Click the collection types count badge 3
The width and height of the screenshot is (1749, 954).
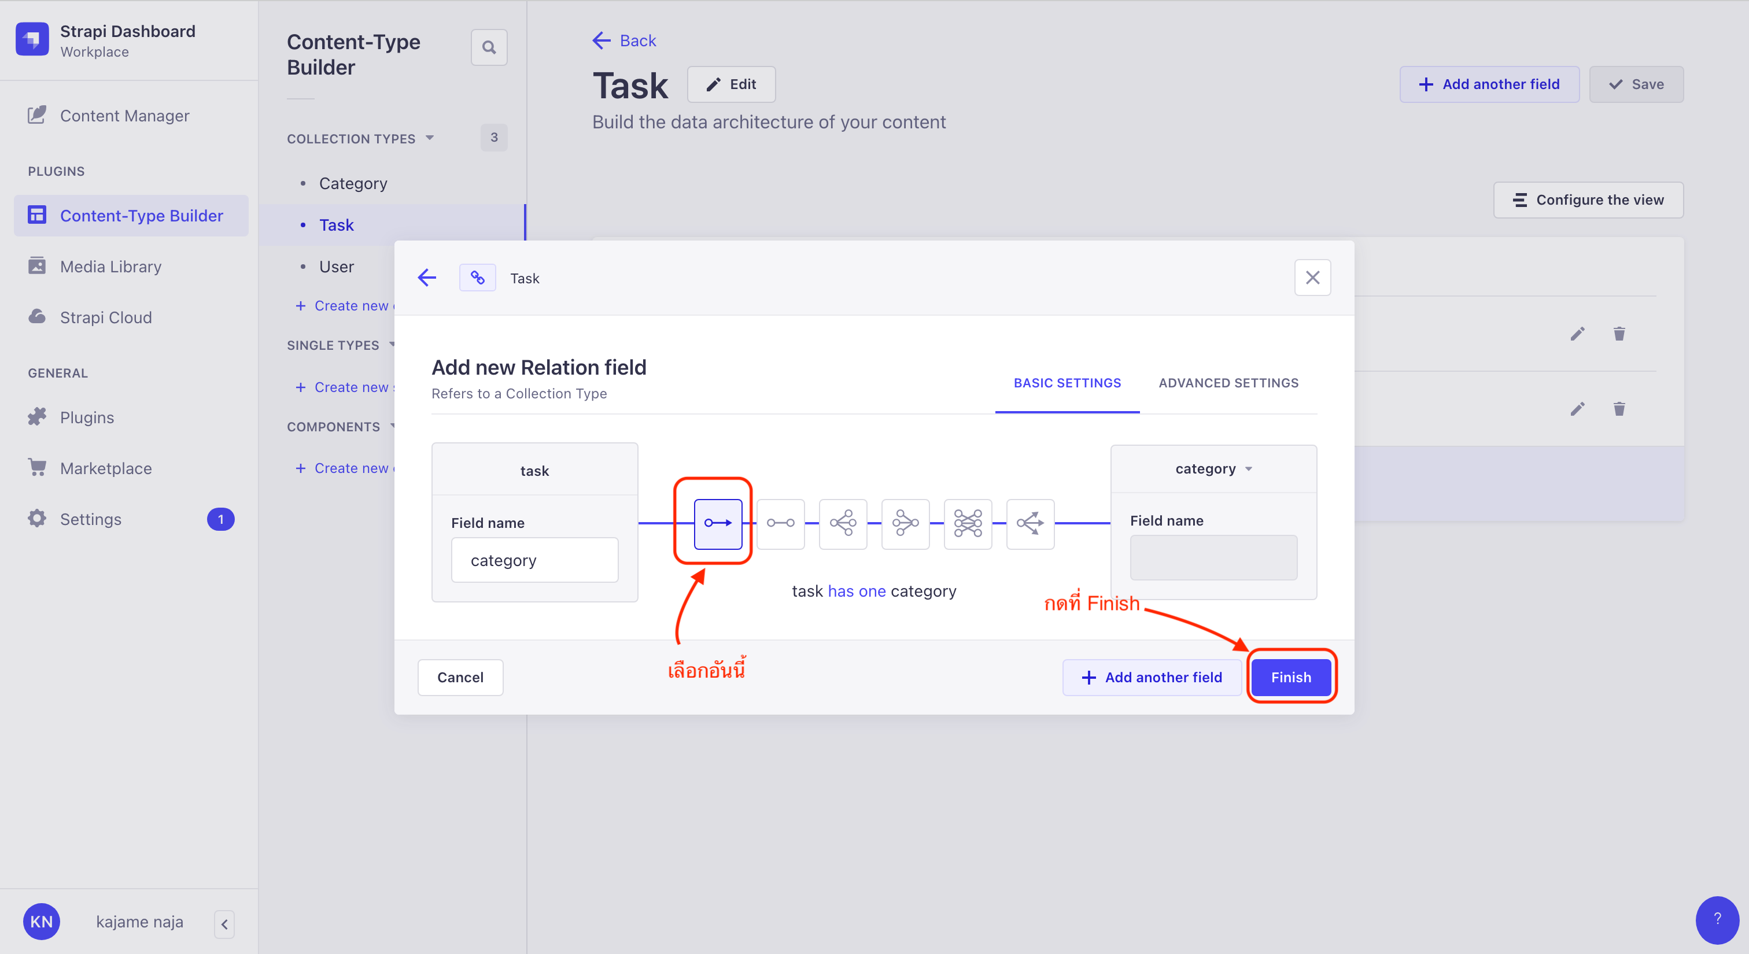[x=493, y=138]
